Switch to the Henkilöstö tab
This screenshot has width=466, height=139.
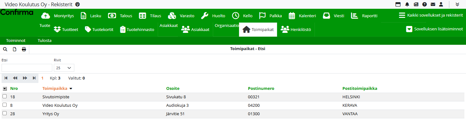pos(296,30)
